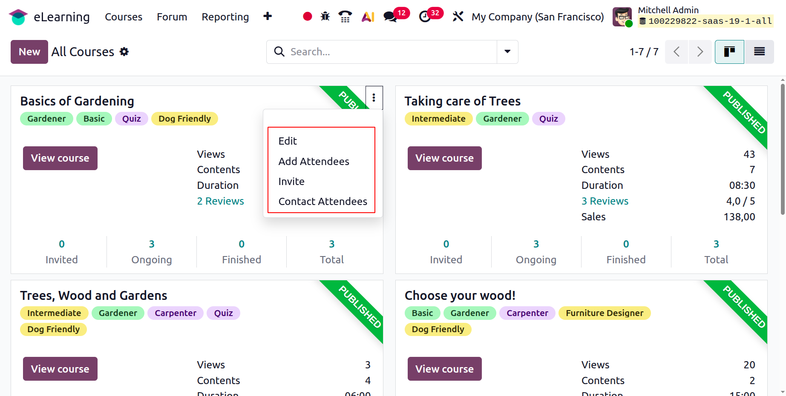This screenshot has width=786, height=396.
Task: Launch the AI assistant icon
Action: click(368, 17)
